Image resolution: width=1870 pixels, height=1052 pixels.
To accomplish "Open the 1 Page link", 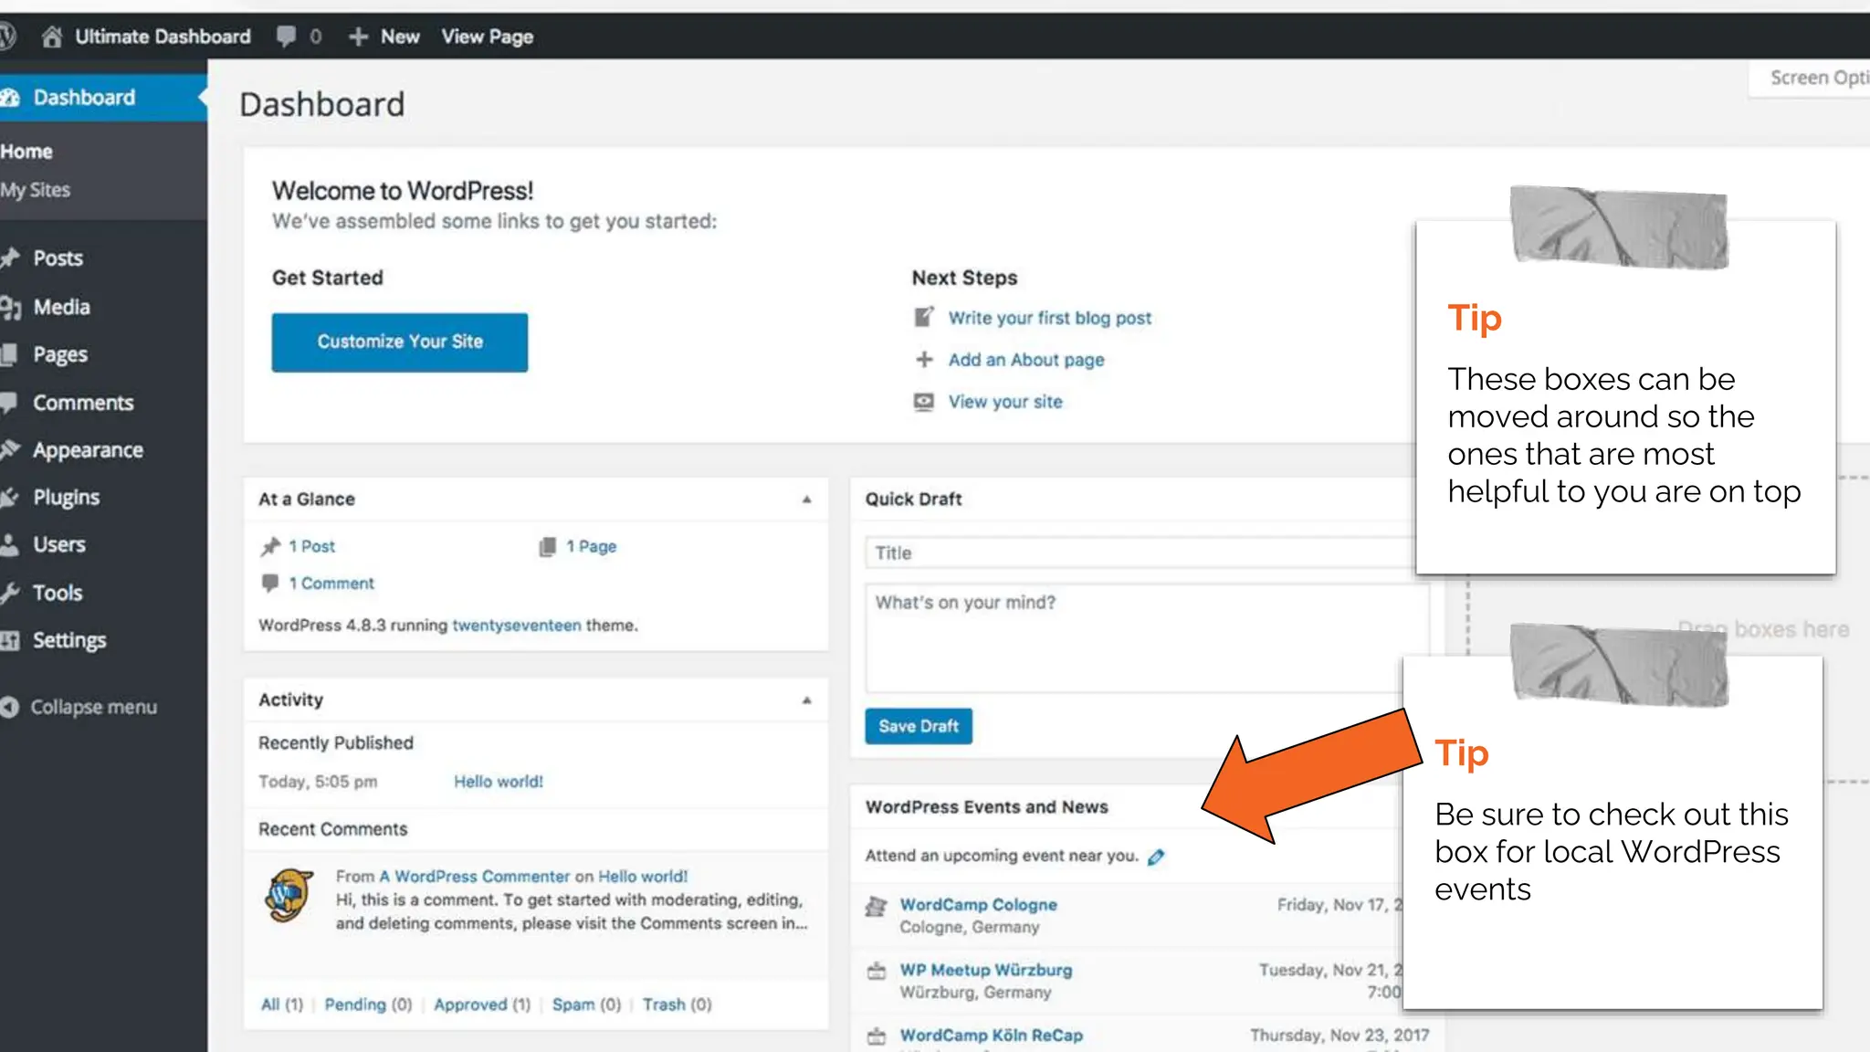I will point(591,546).
